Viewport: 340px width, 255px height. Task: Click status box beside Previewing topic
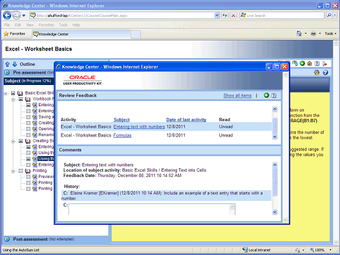[x=28, y=177]
